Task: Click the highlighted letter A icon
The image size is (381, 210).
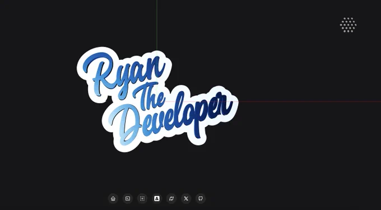Action: [x=157, y=199]
